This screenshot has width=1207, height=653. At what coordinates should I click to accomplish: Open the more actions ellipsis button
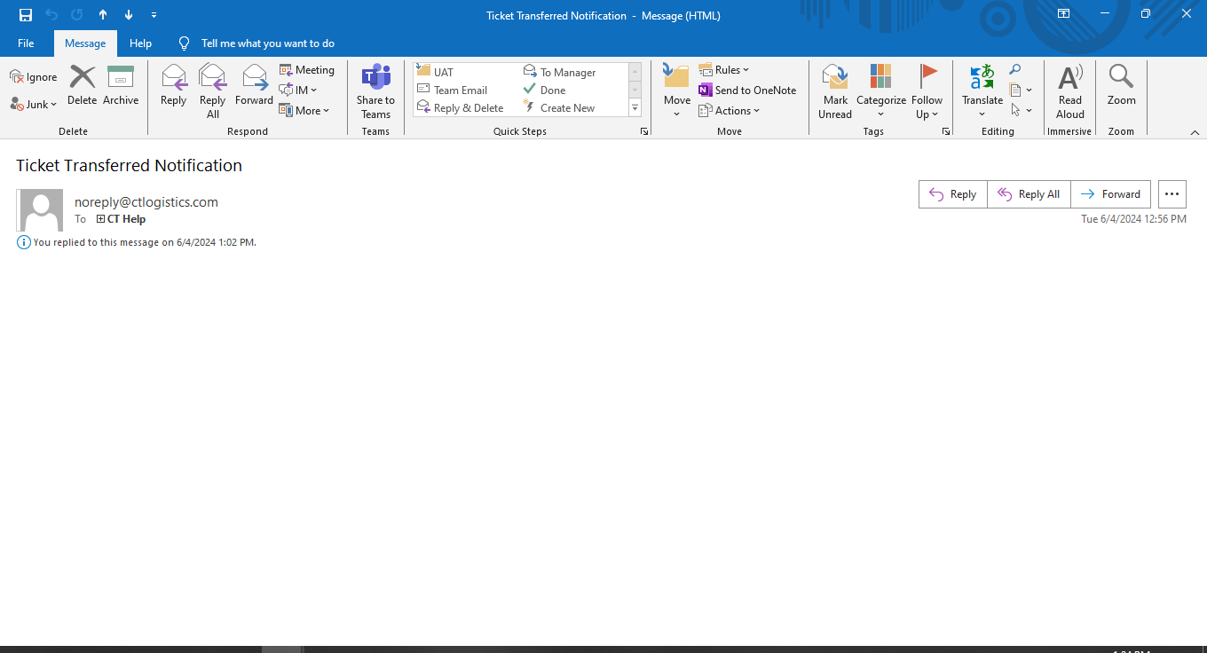coord(1171,194)
